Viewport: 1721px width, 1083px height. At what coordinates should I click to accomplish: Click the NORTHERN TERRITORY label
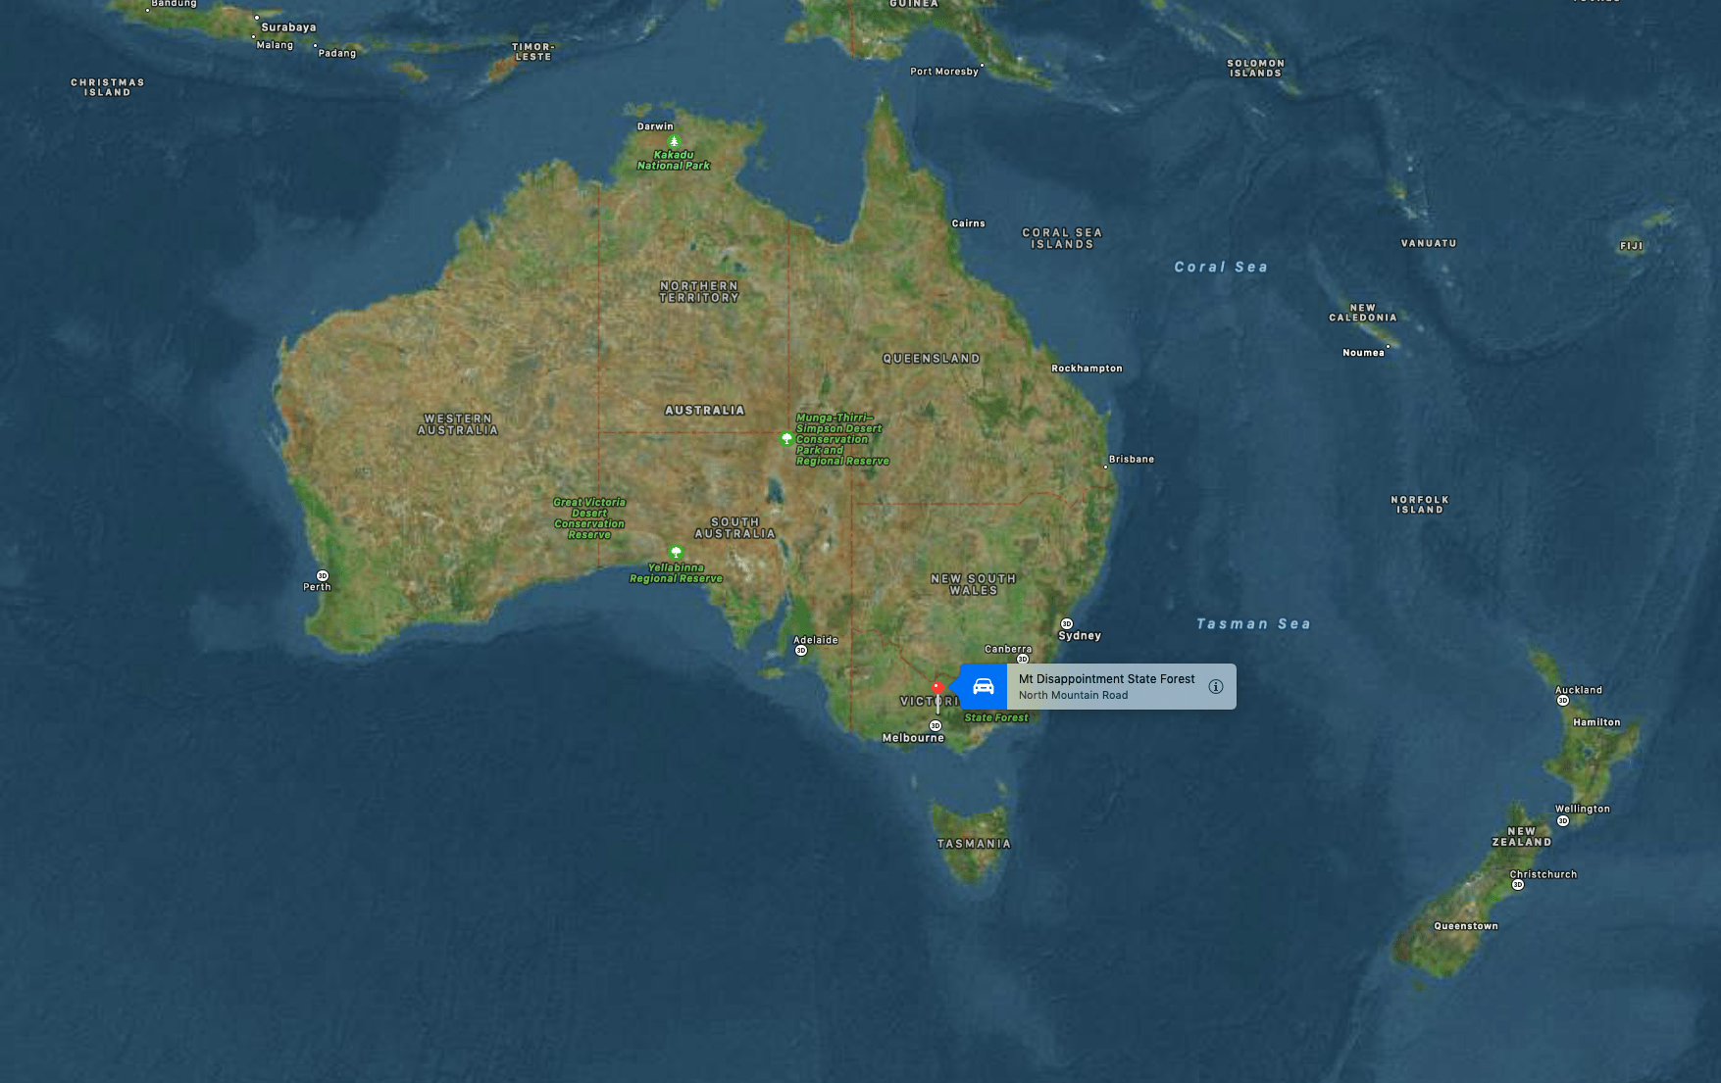pyautogui.click(x=699, y=292)
